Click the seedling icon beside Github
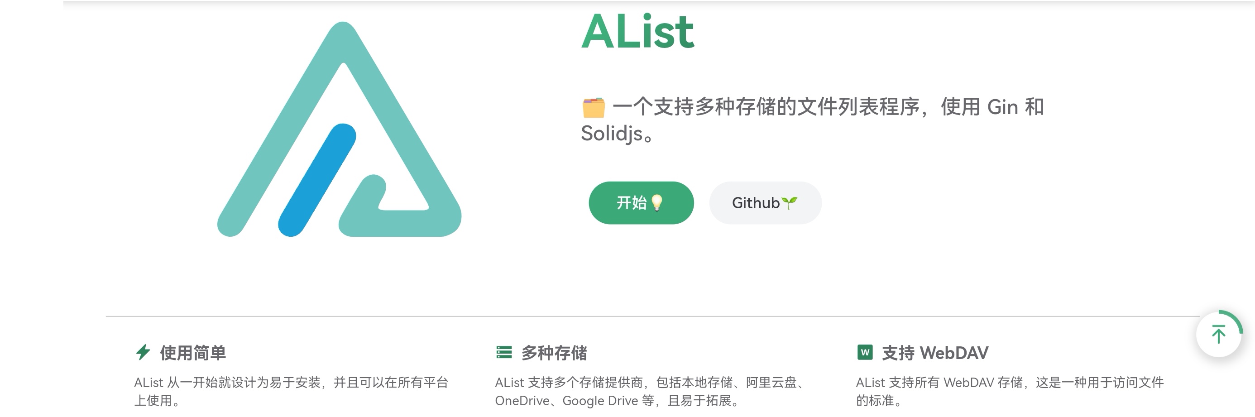1255x417 pixels. point(789,203)
